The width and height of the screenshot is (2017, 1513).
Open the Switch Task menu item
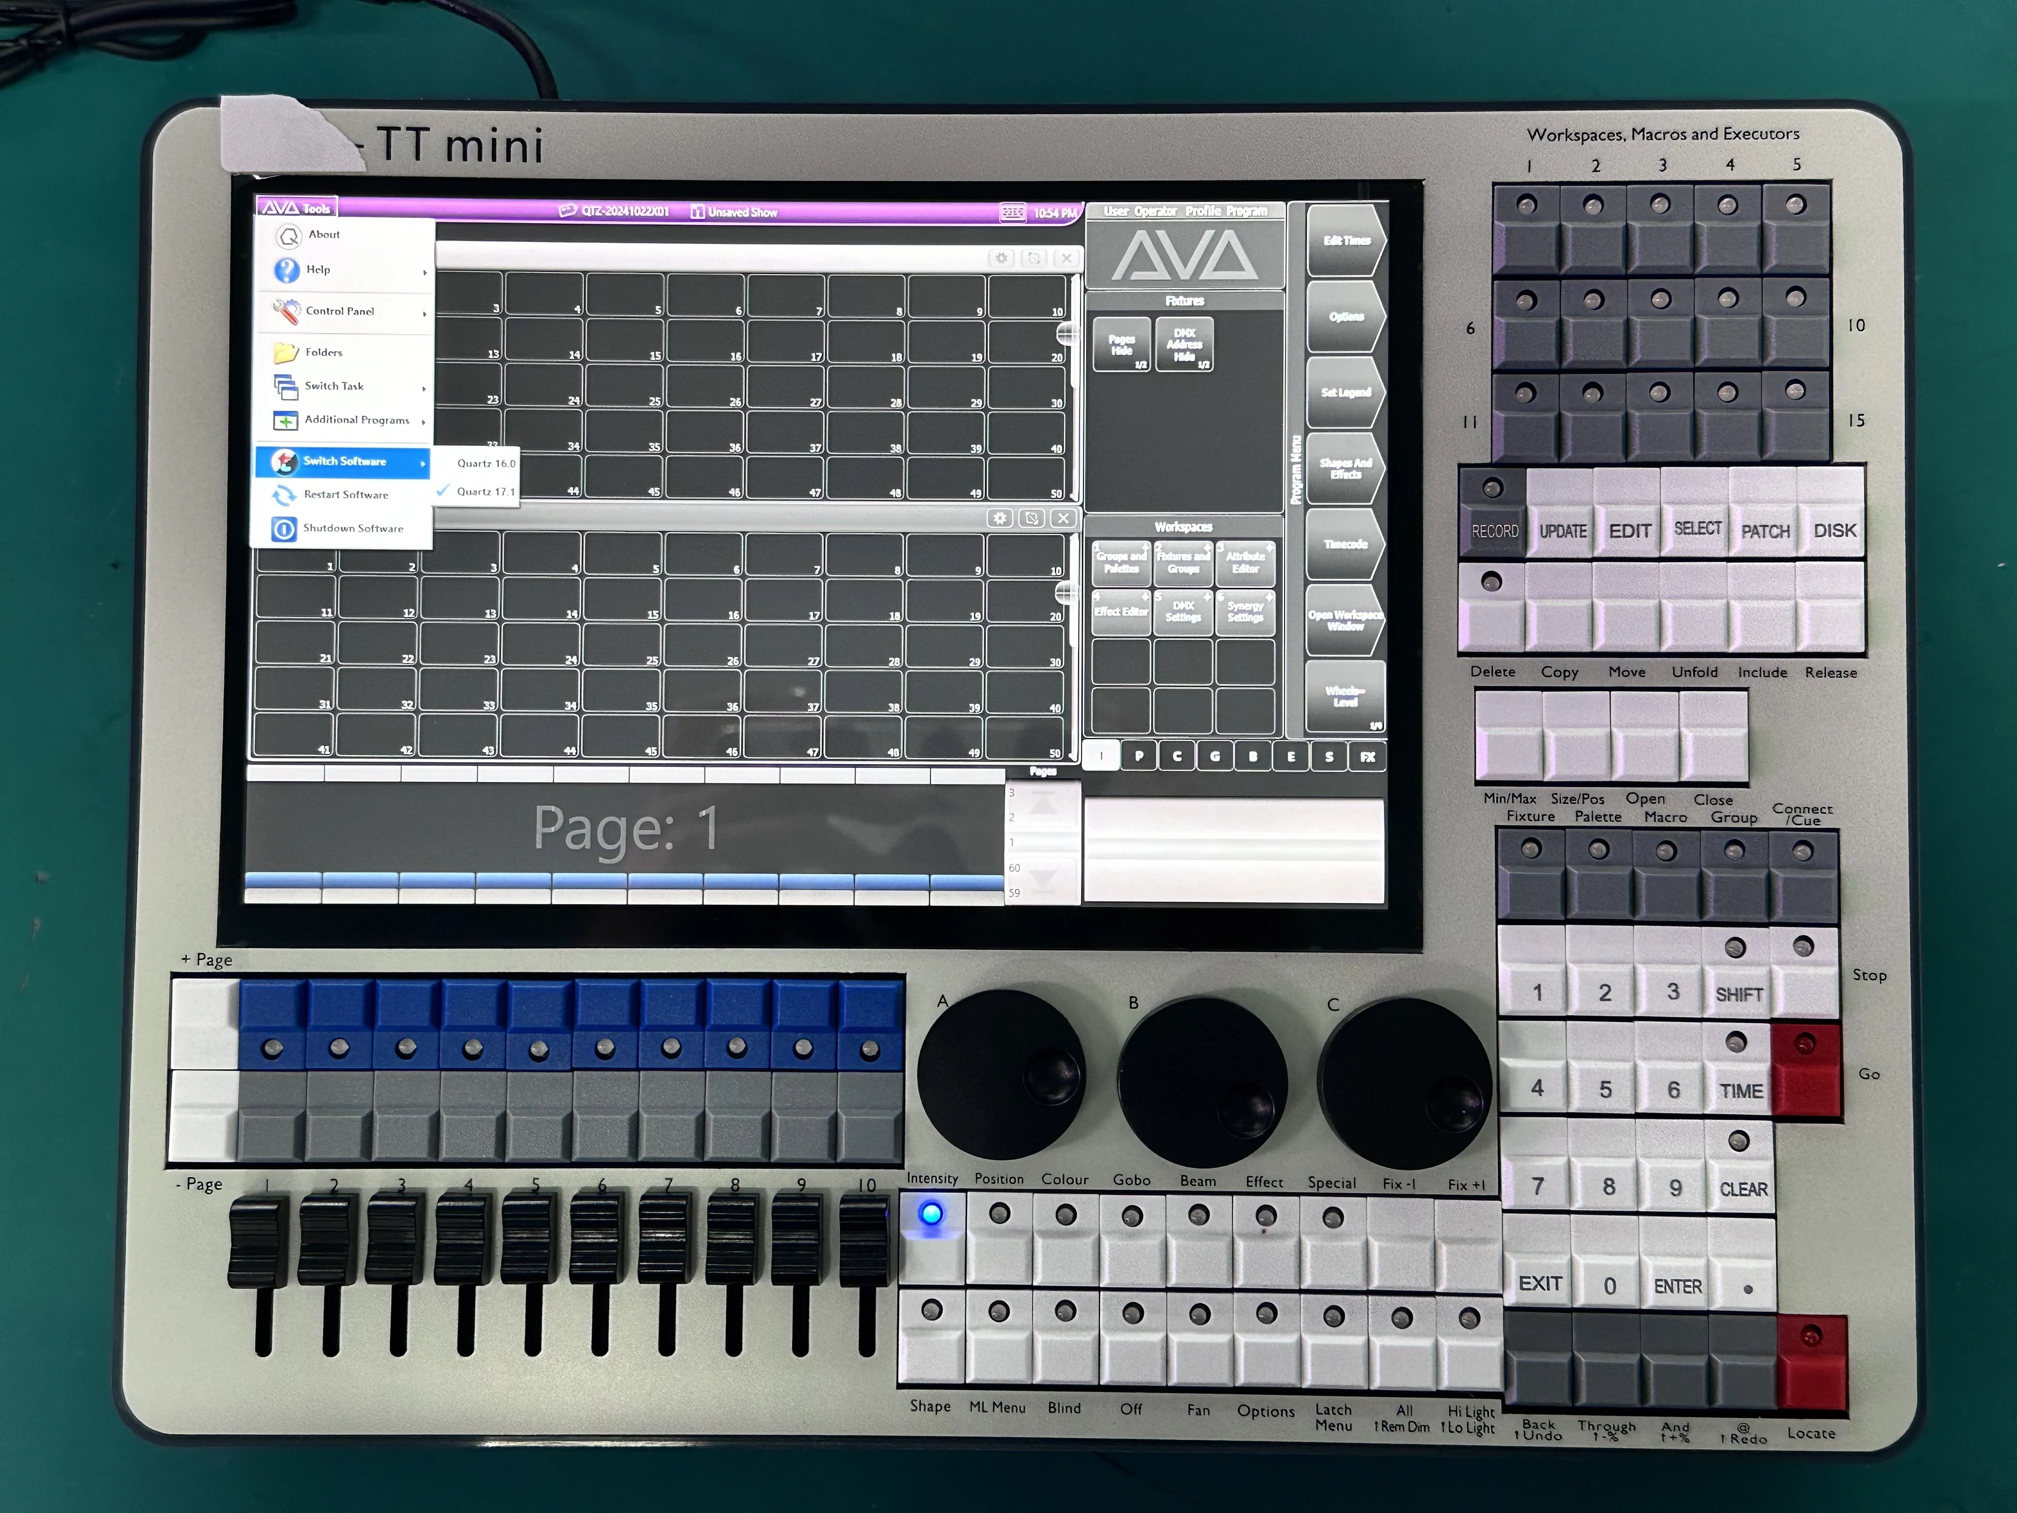334,387
